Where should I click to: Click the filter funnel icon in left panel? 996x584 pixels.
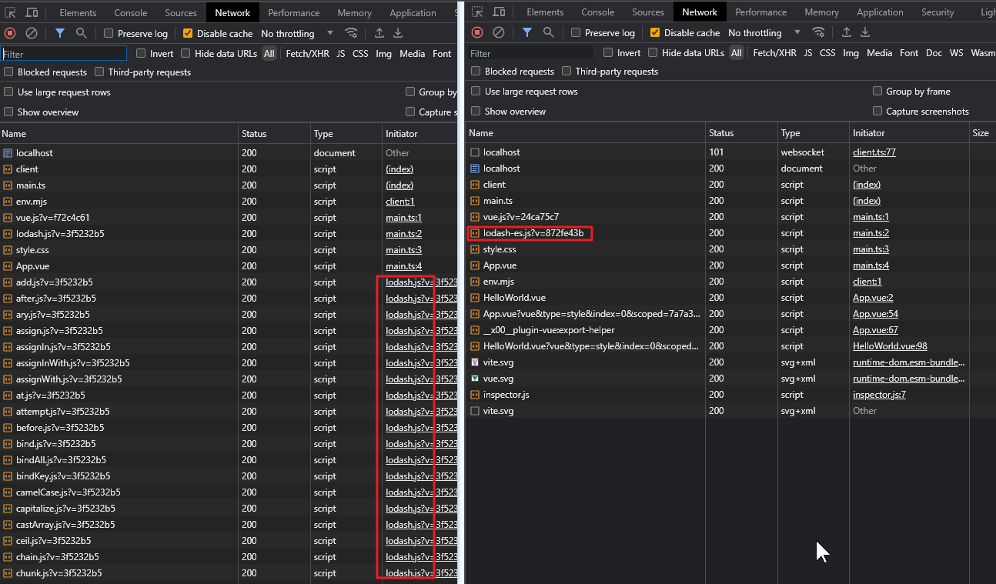pos(60,33)
